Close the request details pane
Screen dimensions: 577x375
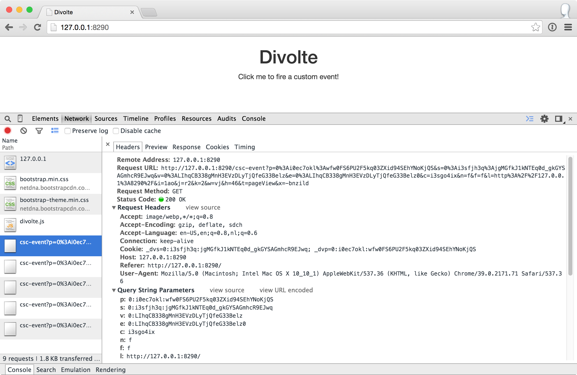[x=108, y=144]
